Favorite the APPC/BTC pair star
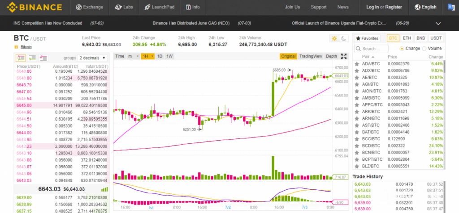 click(357, 105)
